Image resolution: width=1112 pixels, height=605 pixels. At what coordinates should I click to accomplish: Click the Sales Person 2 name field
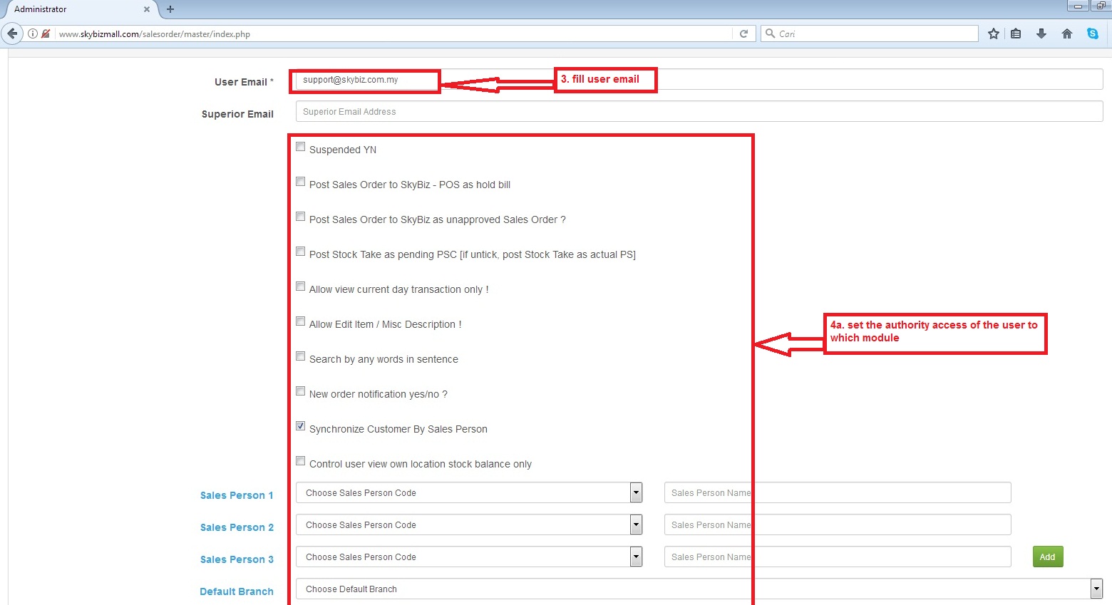(837, 524)
